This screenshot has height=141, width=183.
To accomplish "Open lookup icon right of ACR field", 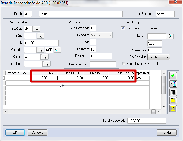I will click(58, 50).
